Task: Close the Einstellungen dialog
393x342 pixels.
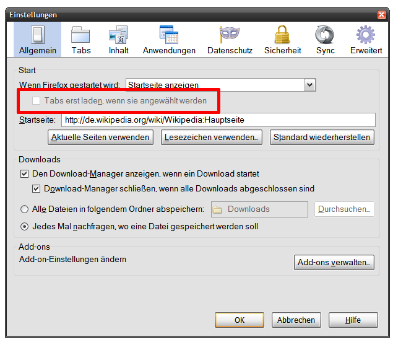Action: 381,15
